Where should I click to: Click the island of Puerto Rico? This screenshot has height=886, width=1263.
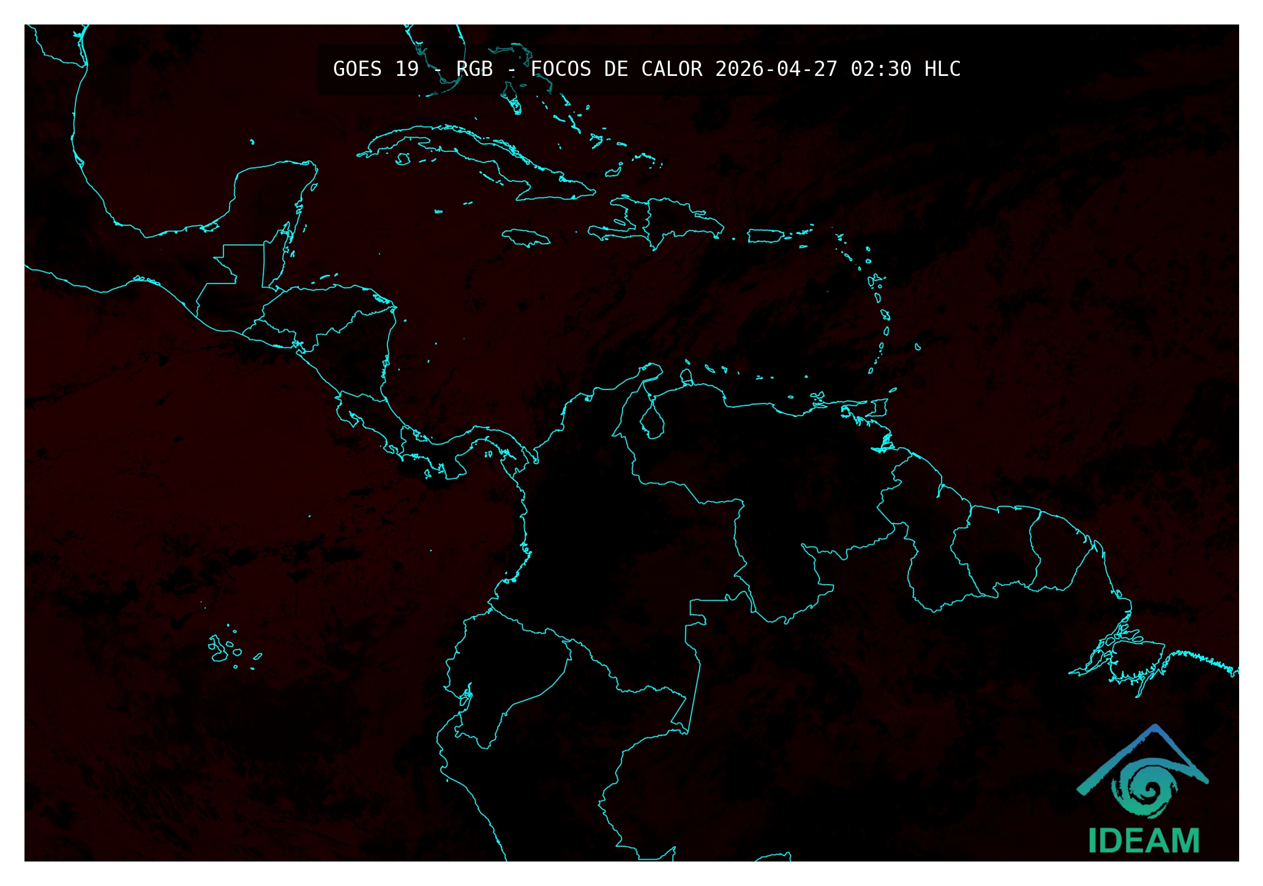[x=765, y=236]
